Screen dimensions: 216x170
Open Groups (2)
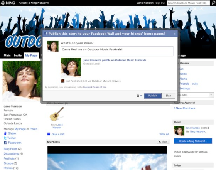click(x=10, y=163)
